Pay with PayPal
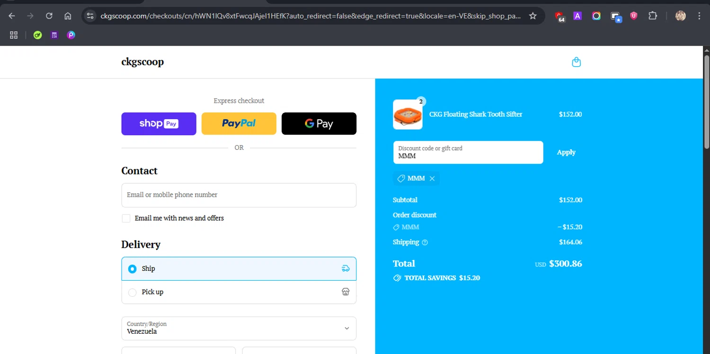The image size is (710, 354). (x=239, y=124)
